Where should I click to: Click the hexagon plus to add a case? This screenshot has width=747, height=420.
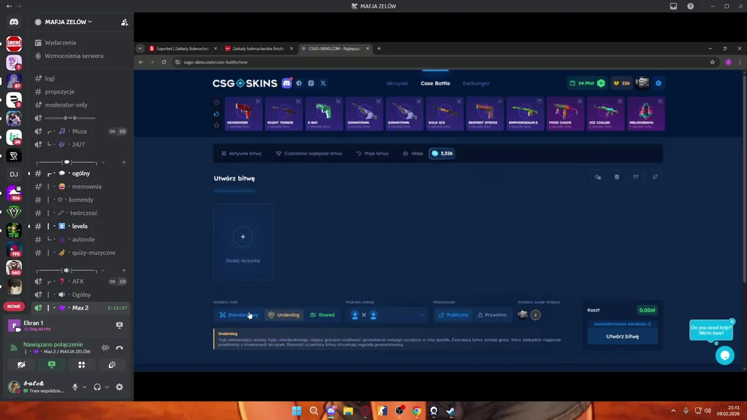tap(243, 237)
